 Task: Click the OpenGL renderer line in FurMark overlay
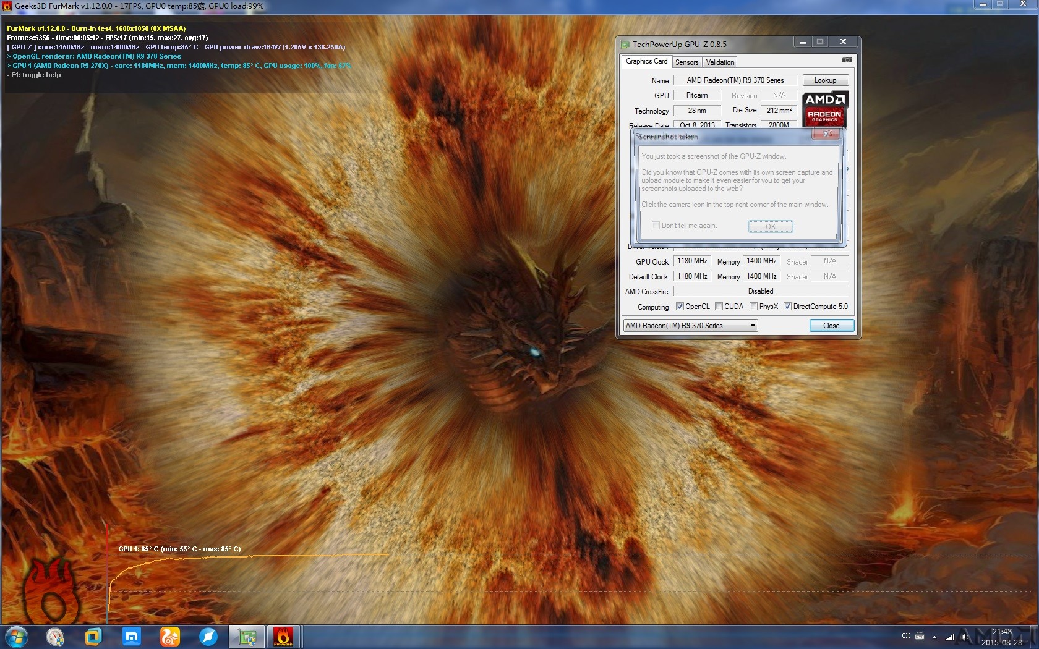pos(94,56)
